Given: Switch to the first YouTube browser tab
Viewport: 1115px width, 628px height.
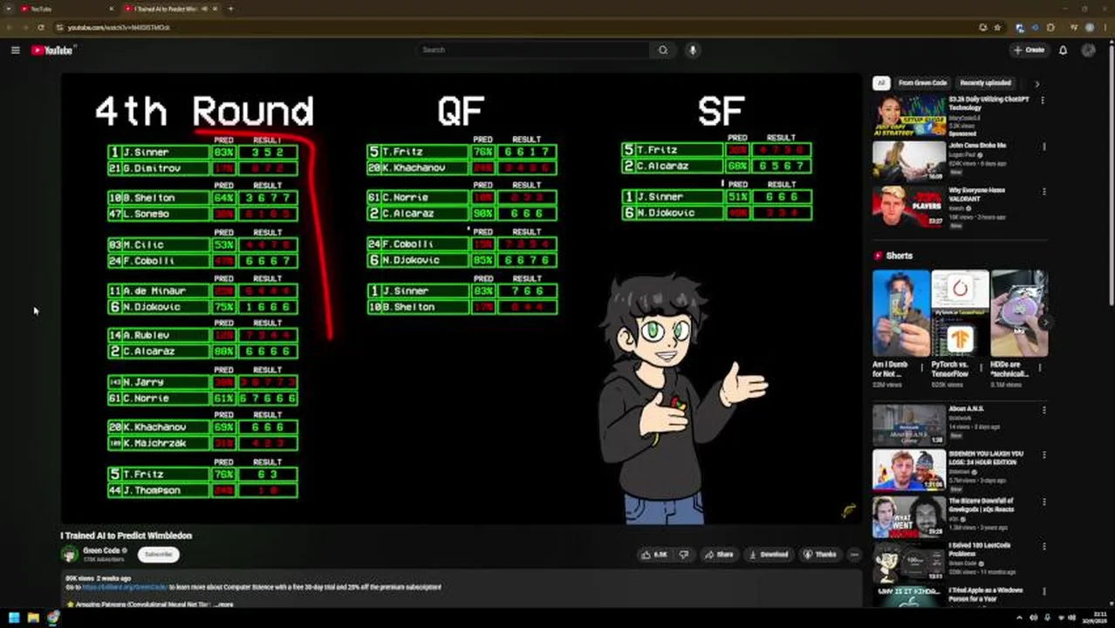Looking at the screenshot, I should [68, 9].
